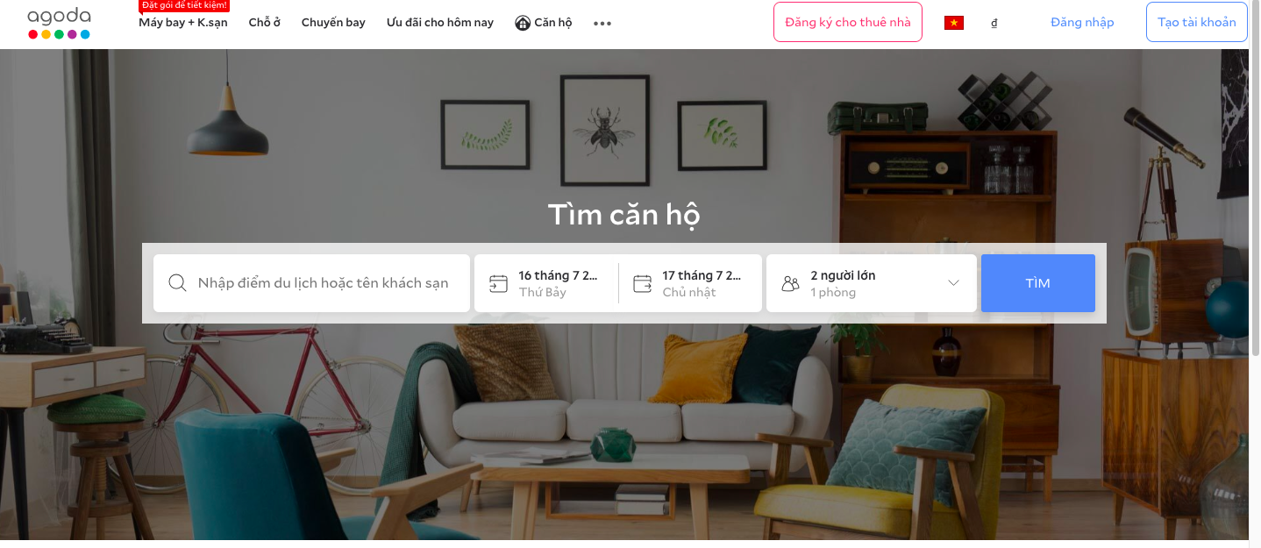Change the đ currency selector
The height and width of the screenshot is (548, 1261).
[x=994, y=23]
